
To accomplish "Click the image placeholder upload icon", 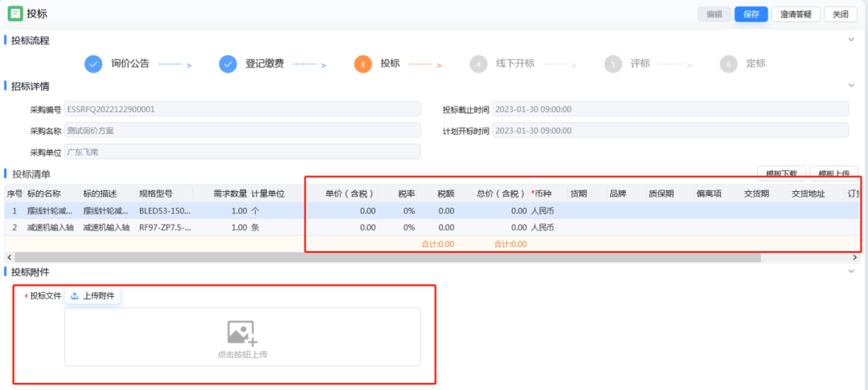I will [x=242, y=332].
